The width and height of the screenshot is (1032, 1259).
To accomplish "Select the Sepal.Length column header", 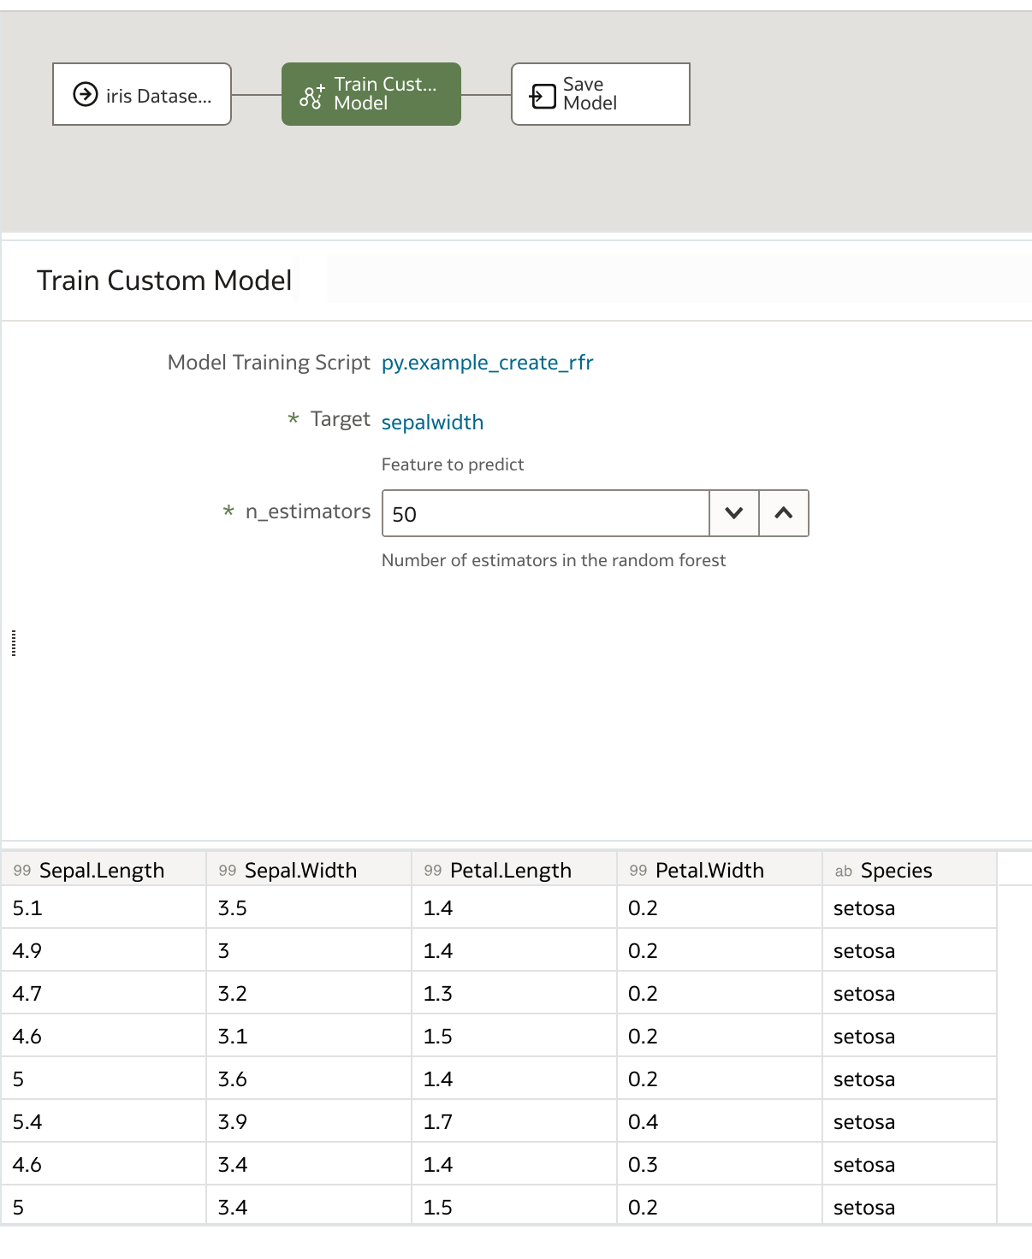I will point(104,869).
